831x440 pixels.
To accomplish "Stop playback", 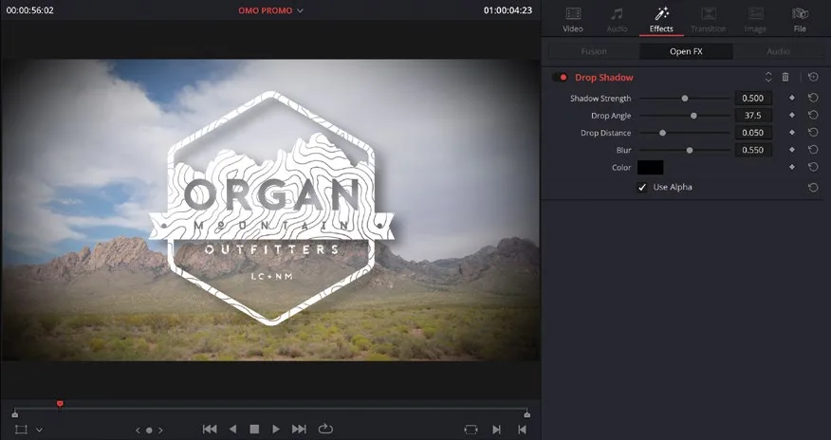I will coord(254,430).
